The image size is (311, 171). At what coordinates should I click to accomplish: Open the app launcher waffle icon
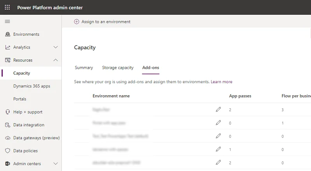(7, 7)
